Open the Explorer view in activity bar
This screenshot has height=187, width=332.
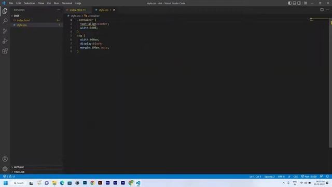pos(5,11)
